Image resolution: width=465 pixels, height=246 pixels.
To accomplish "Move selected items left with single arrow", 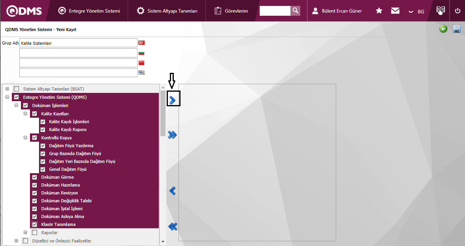I will 172,191.
